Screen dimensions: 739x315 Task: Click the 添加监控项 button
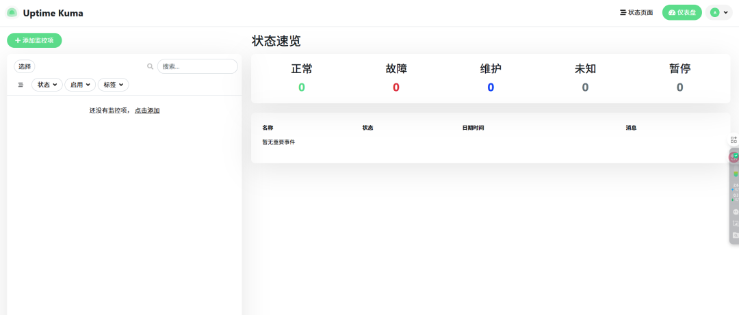[34, 40]
